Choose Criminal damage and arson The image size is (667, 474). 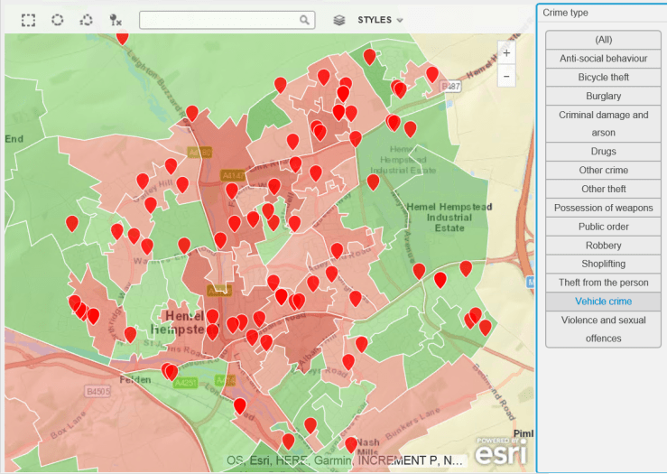[603, 124]
